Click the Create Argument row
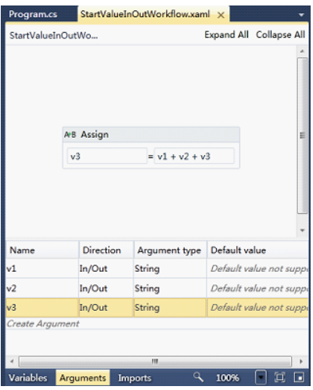 156,323
